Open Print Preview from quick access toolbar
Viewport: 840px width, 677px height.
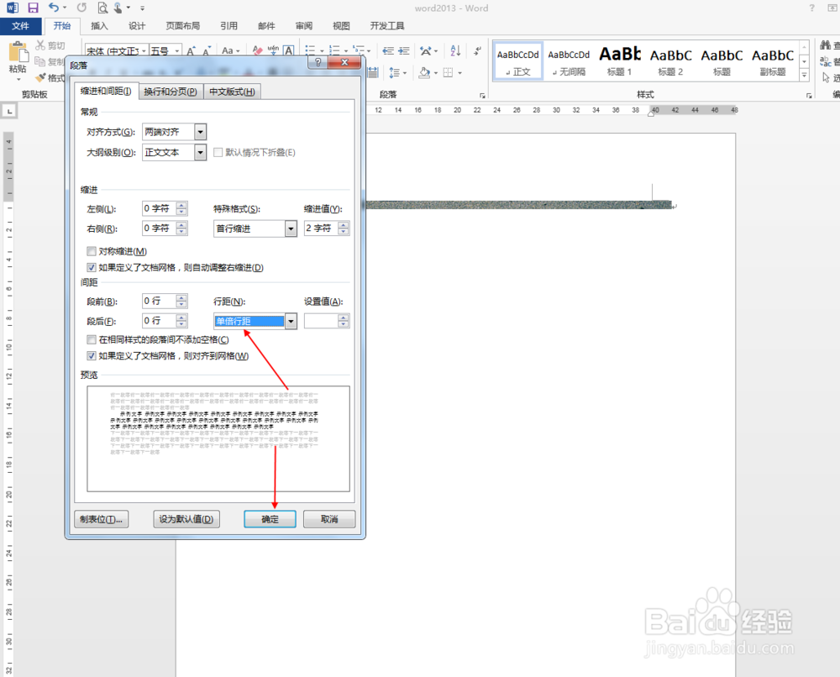(102, 8)
